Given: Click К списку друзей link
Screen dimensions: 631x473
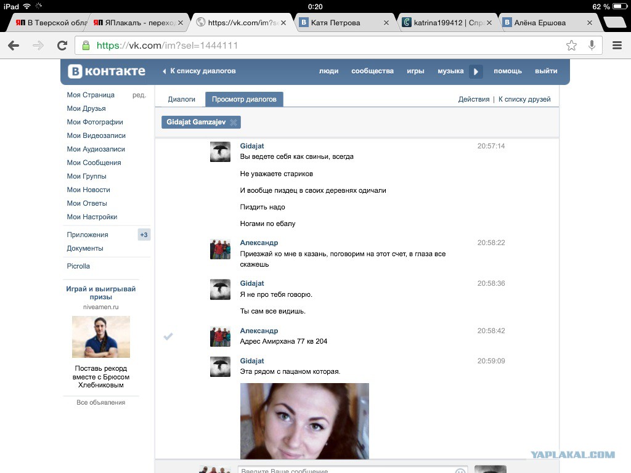Looking at the screenshot, I should point(524,99).
